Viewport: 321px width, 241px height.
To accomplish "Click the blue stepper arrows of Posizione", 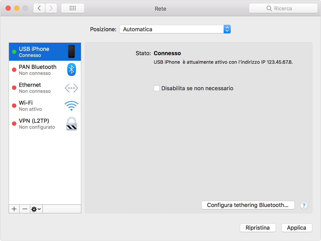I will (x=227, y=29).
